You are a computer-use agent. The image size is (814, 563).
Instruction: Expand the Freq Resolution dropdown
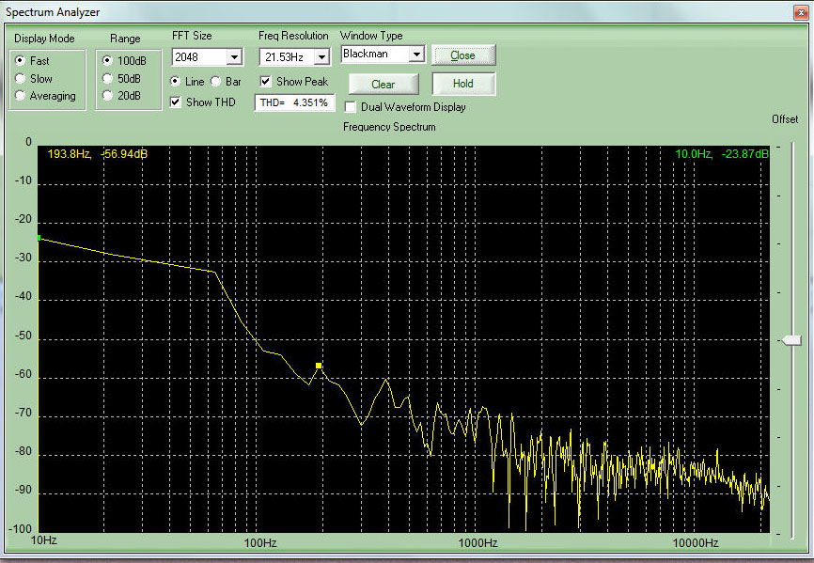coord(321,57)
